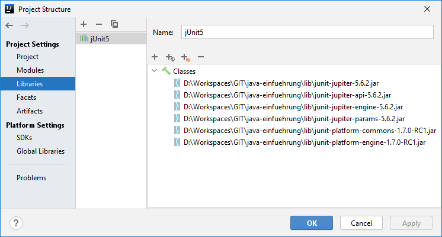Go to the Artifacts section
This screenshot has width=442, height=237.
30,111
